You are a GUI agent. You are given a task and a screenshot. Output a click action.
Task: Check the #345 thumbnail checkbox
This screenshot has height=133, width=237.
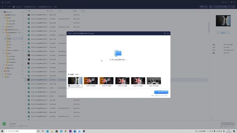[x=101, y=86]
